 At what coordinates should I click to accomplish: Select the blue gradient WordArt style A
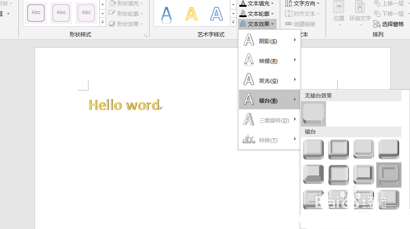click(167, 14)
